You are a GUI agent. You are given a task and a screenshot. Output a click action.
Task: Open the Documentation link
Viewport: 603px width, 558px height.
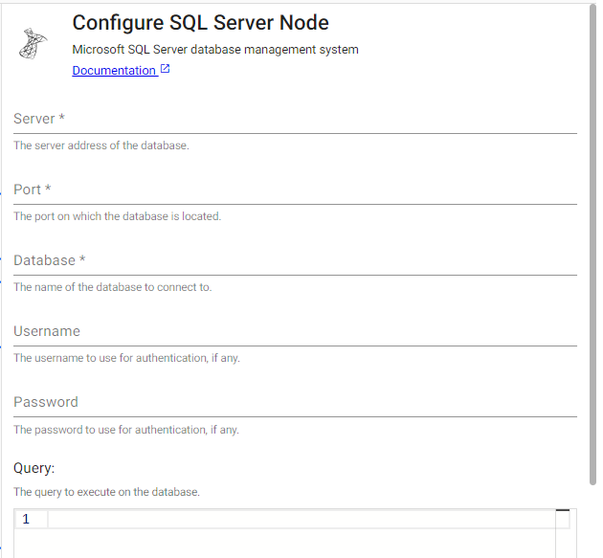tap(113, 71)
